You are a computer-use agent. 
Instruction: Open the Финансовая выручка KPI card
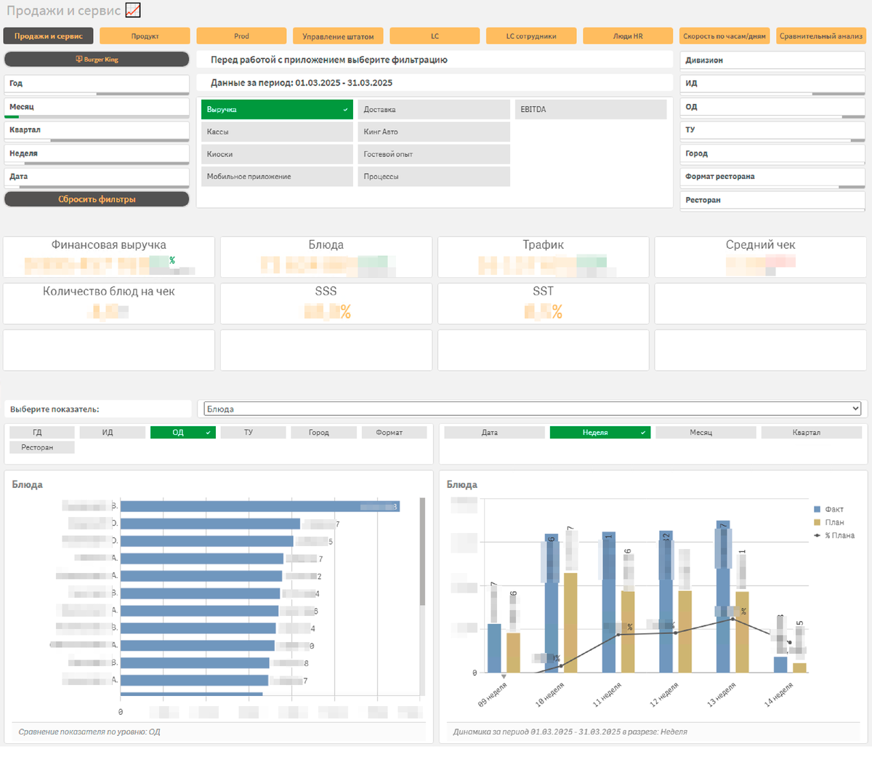(109, 257)
